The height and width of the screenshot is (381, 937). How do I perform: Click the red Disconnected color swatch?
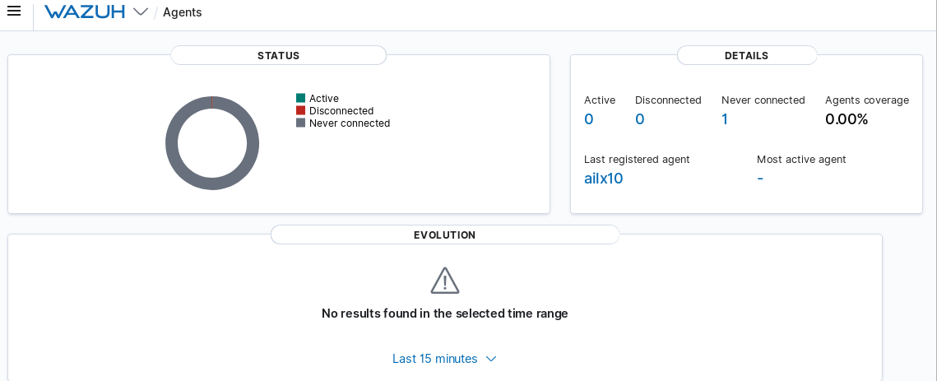pyautogui.click(x=301, y=110)
